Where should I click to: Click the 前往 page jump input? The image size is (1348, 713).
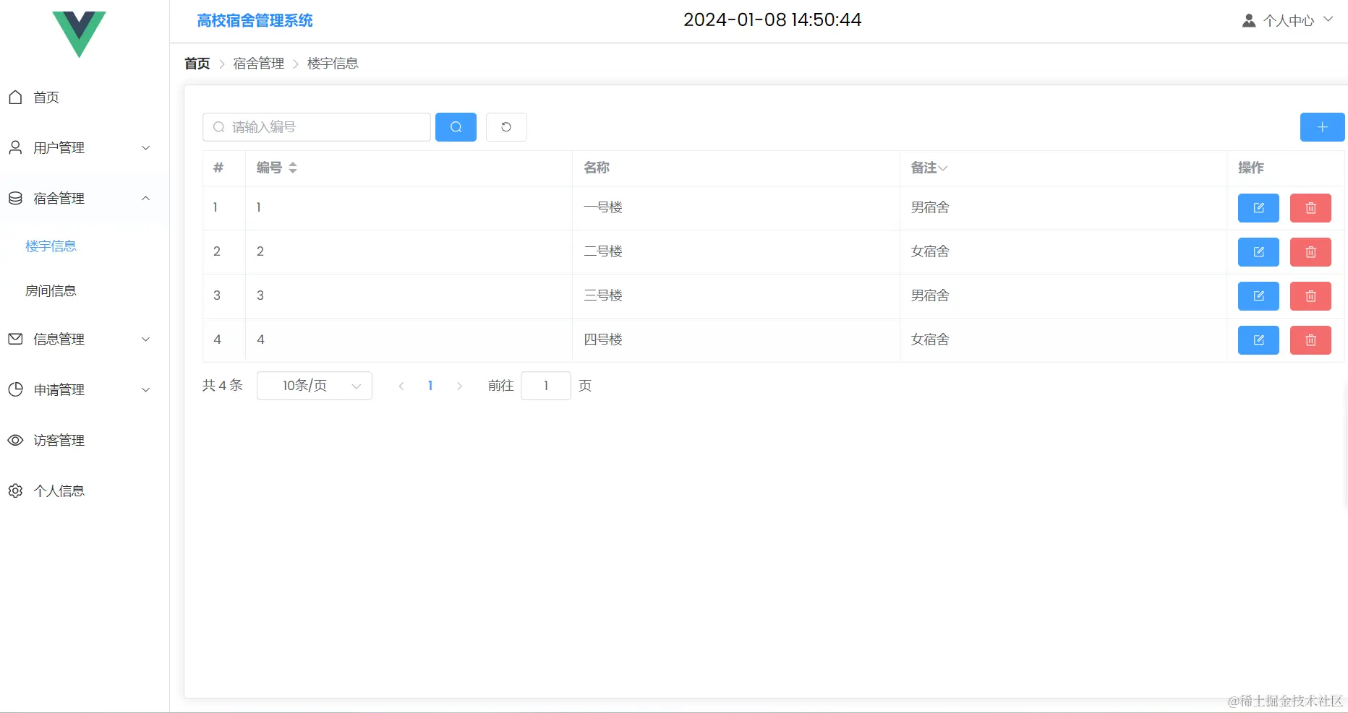pyautogui.click(x=546, y=386)
